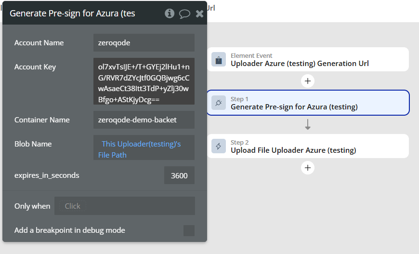Click the Step 2 lightning icon

[219, 146]
